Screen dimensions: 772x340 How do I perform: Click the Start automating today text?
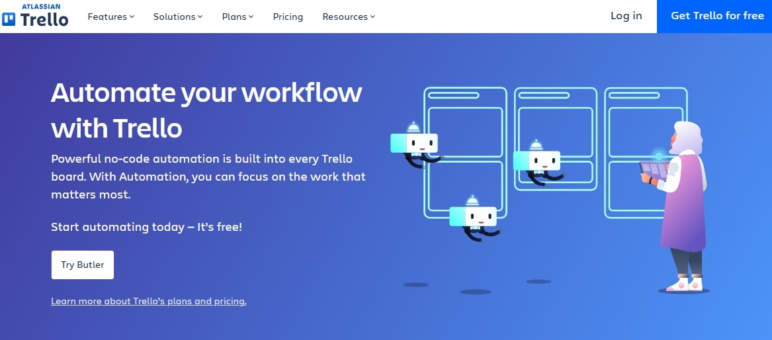[x=147, y=228]
